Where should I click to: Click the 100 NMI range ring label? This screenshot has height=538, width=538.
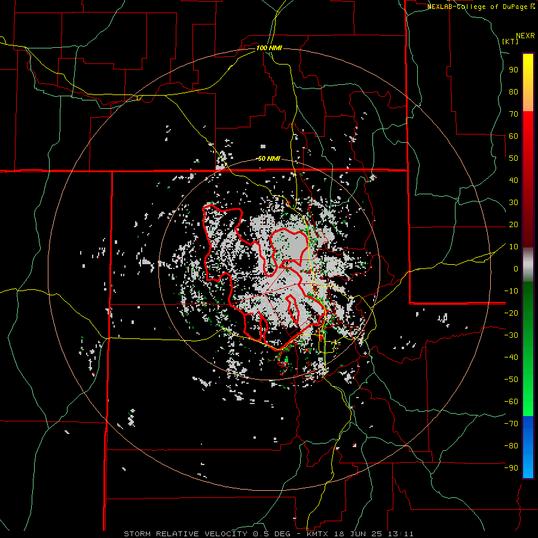pyautogui.click(x=269, y=48)
